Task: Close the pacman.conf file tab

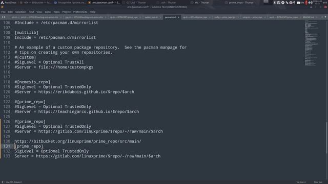Action: click(178, 17)
